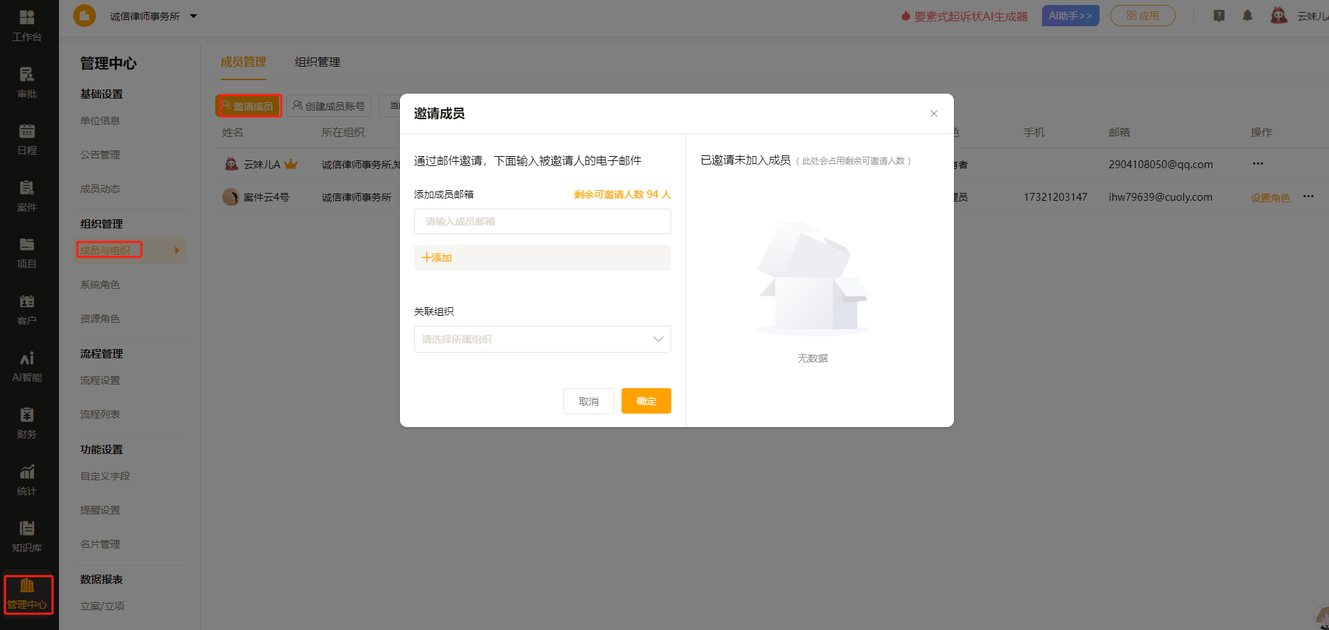Open the 知识库 knowledge base icon

tap(27, 536)
